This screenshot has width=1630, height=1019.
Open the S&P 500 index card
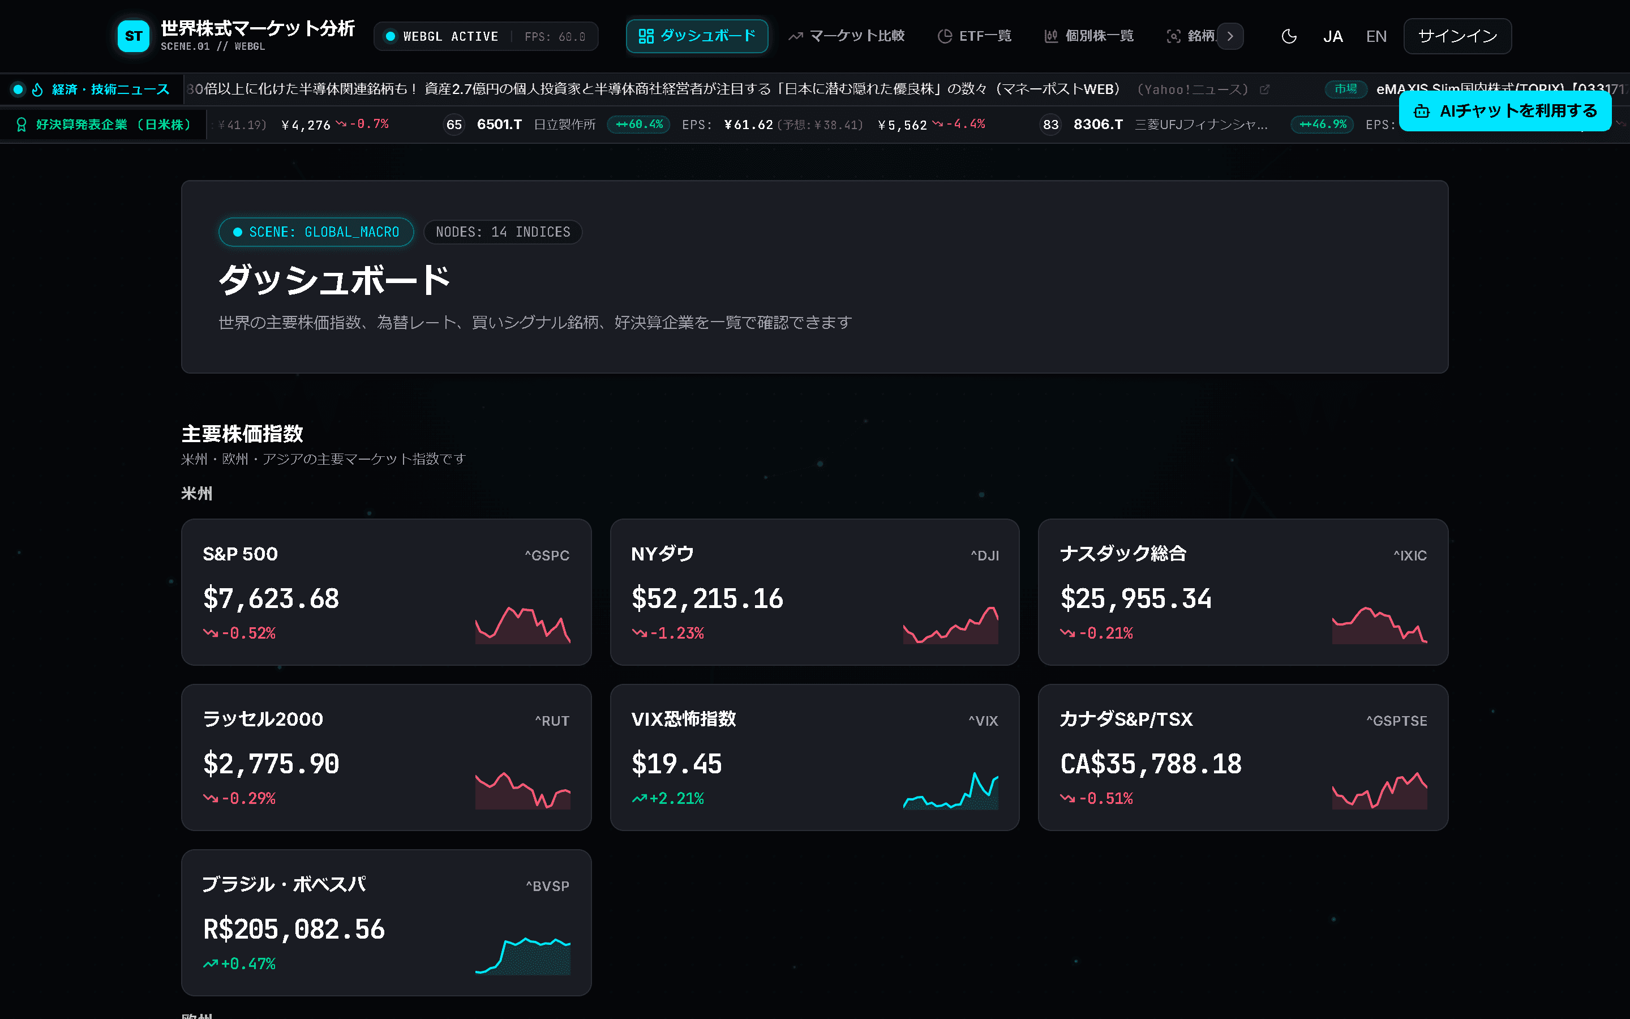click(386, 592)
